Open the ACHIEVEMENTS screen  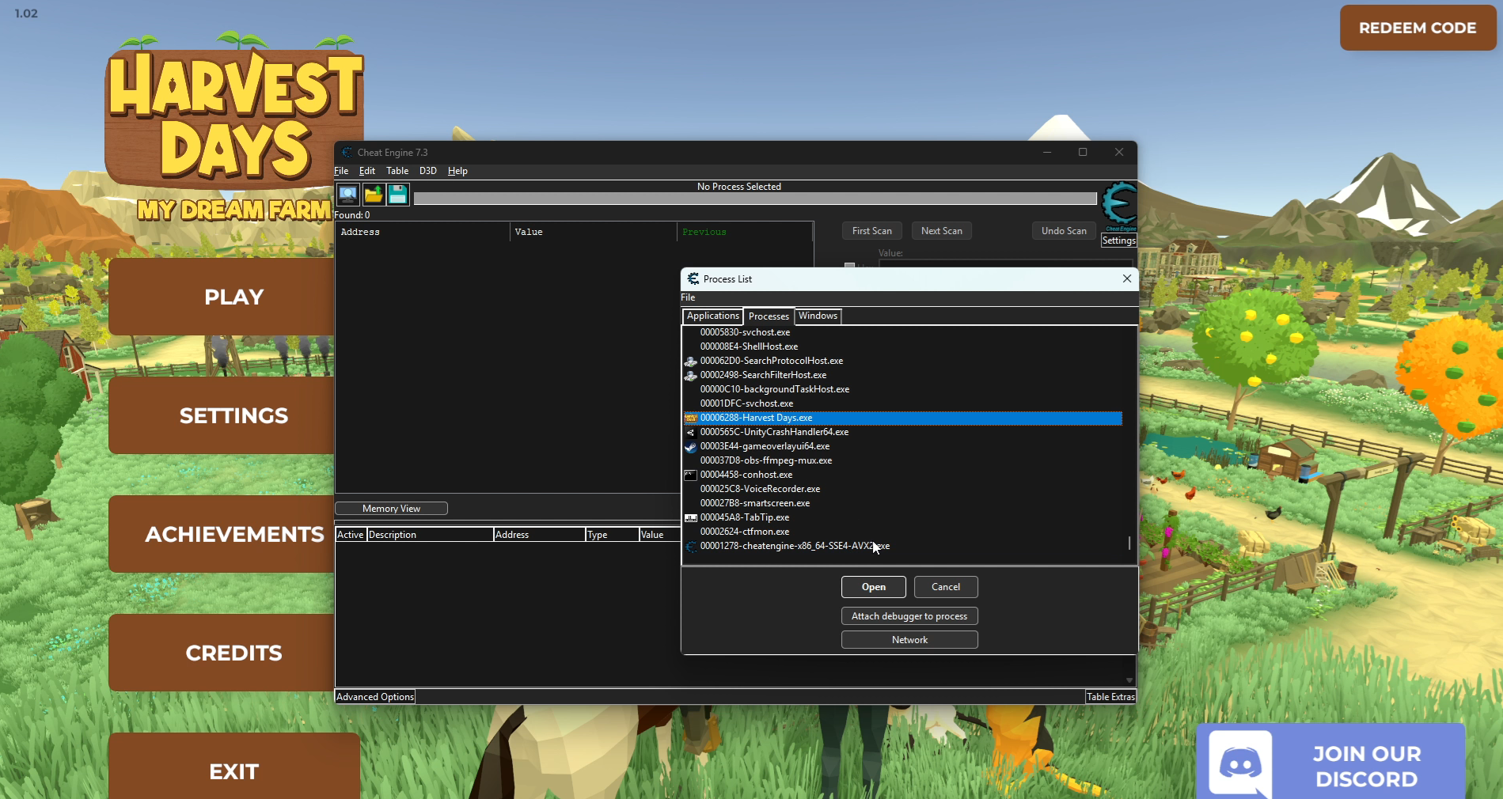pyautogui.click(x=222, y=534)
